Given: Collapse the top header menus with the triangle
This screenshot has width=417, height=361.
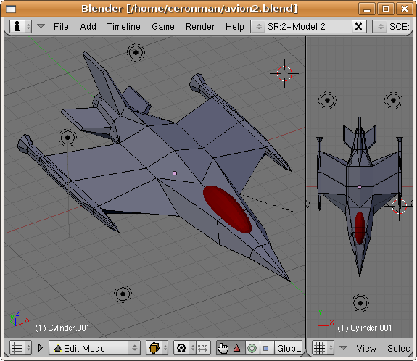Looking at the screenshot, I should pyautogui.click(x=41, y=26).
